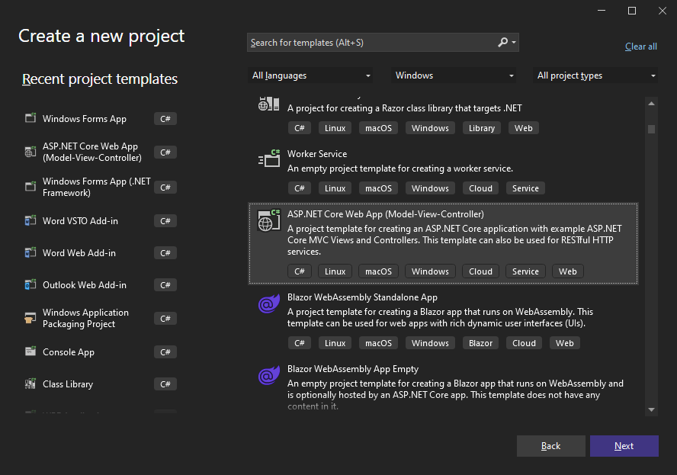Click the Linux tag on MVC template

(335, 271)
